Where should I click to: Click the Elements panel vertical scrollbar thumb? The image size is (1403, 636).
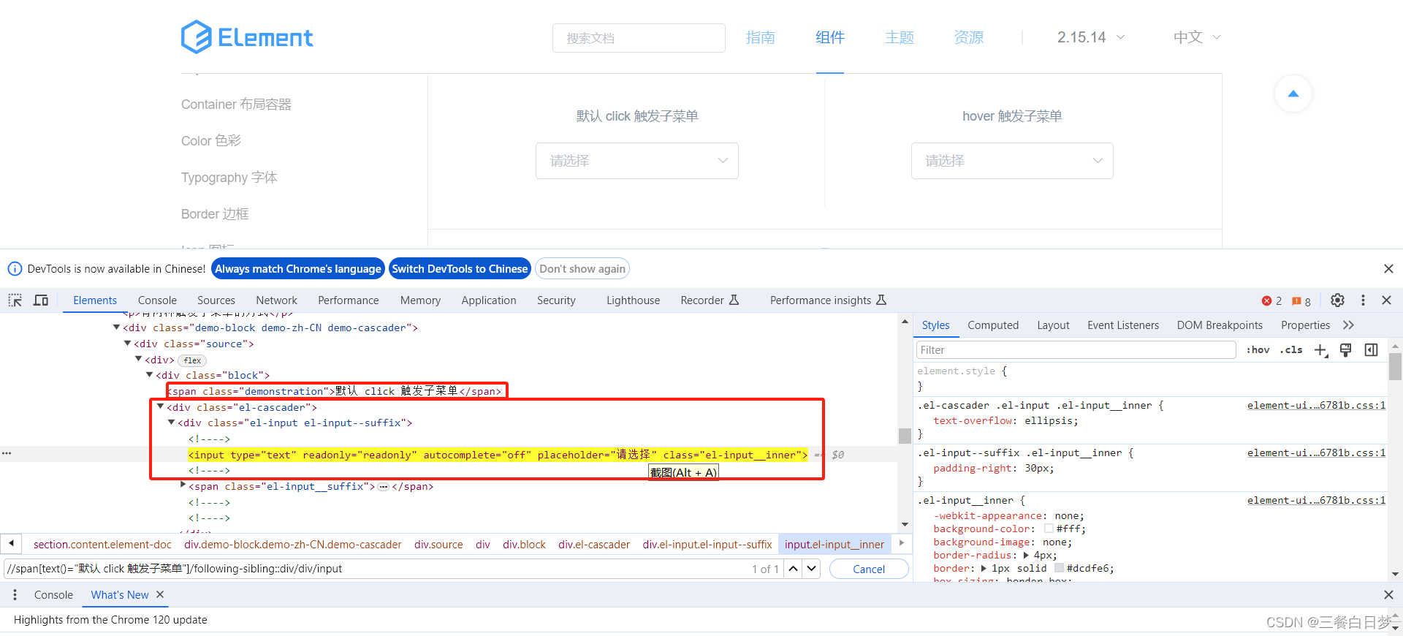pyautogui.click(x=905, y=436)
